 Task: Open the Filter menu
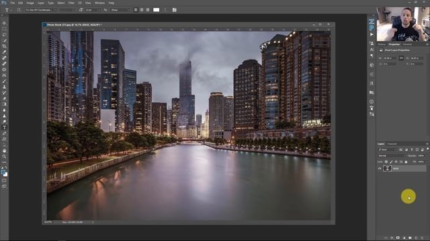pyautogui.click(x=71, y=3)
